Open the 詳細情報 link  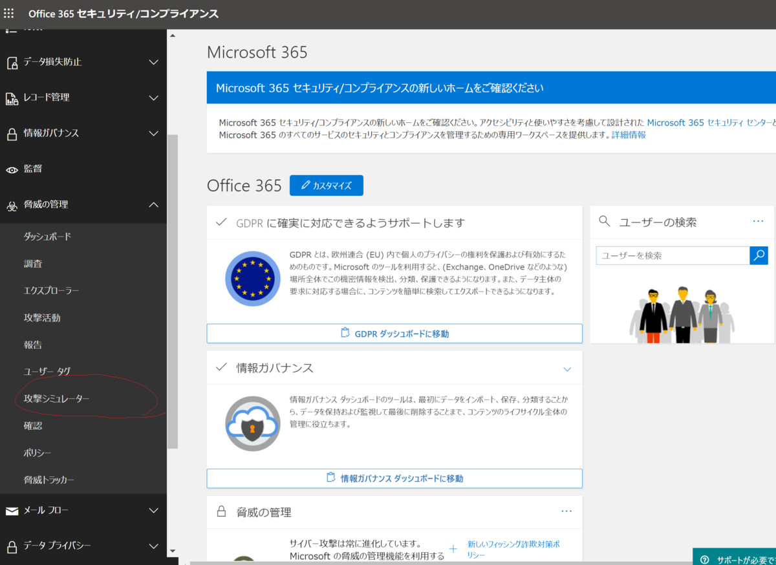point(629,135)
